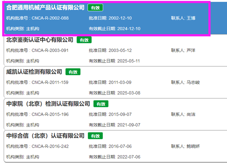Click the 有效 badge beside 合肥通用机械产品认证有限公司

click(x=95, y=8)
